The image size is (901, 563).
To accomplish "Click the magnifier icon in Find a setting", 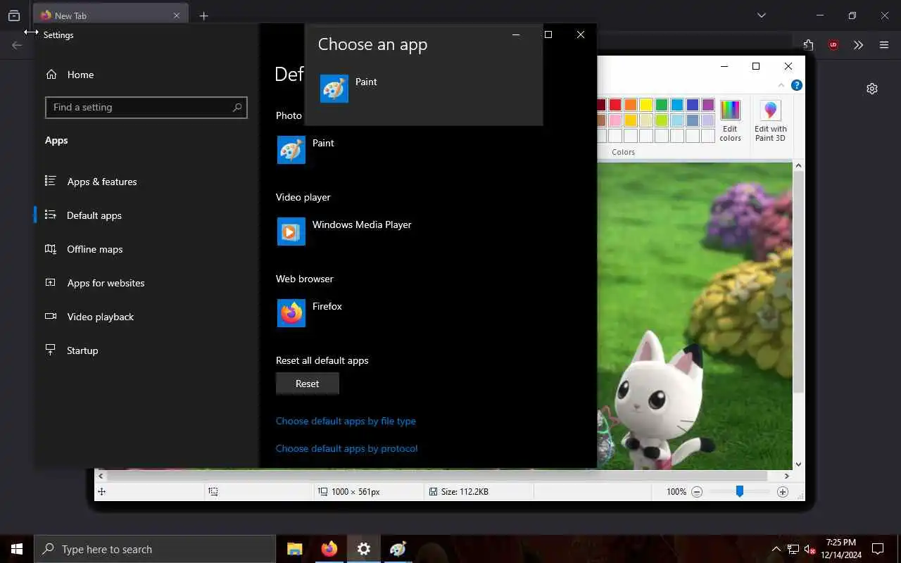I will 237,107.
